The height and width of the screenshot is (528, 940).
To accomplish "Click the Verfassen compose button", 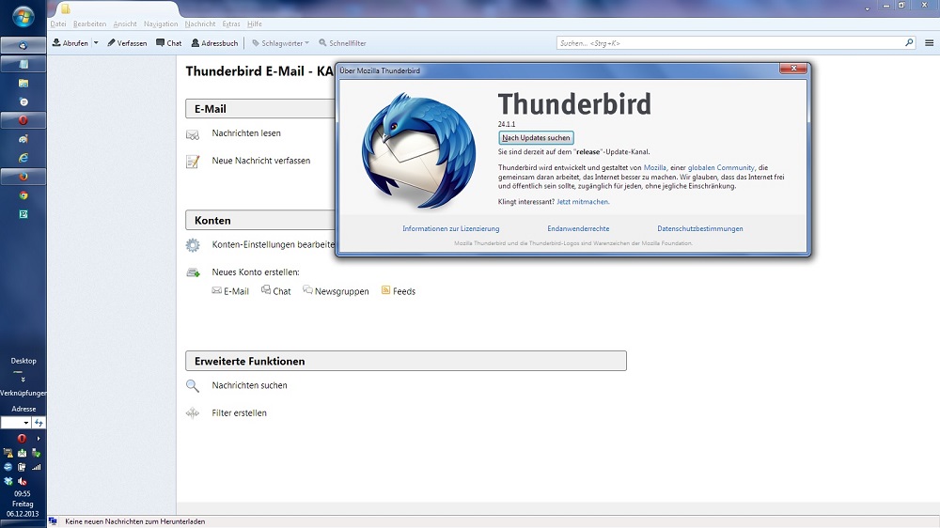I will pyautogui.click(x=127, y=43).
